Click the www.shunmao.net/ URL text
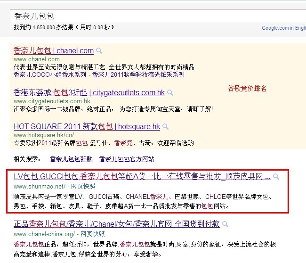The width and height of the screenshot is (306, 263). (40, 186)
